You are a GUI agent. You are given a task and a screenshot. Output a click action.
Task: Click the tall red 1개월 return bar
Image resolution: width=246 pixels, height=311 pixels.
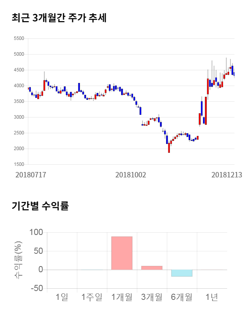coord(122,253)
